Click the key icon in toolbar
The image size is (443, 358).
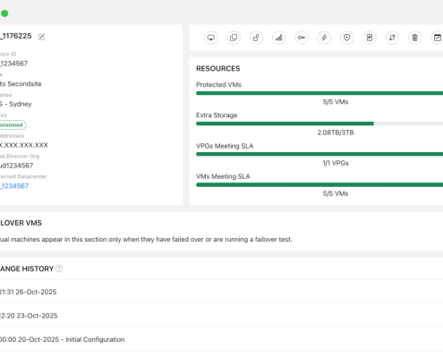pos(302,38)
